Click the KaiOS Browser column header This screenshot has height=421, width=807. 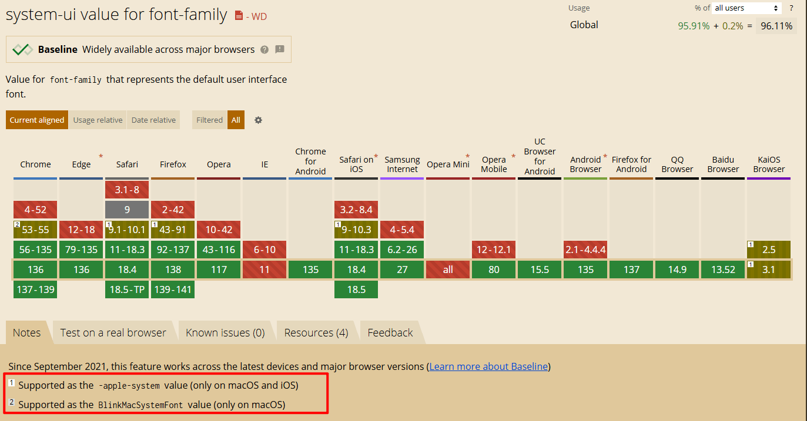(769, 164)
